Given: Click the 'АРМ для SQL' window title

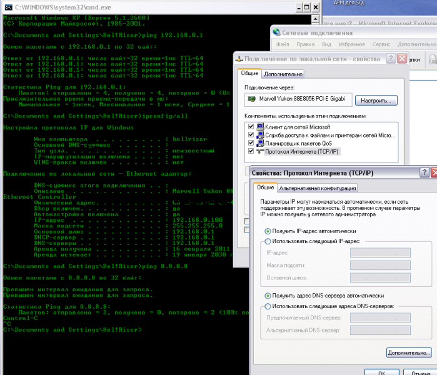Looking at the screenshot, I should pyautogui.click(x=349, y=2).
